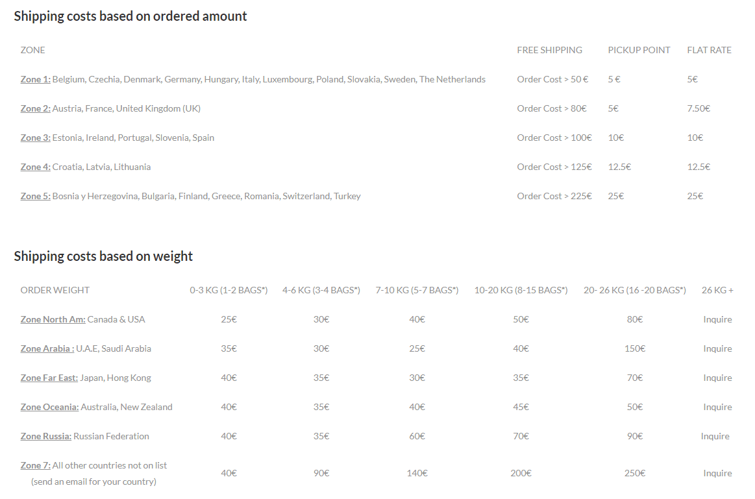Image resolution: width=755 pixels, height=499 pixels.
Task: Click the Zone 4 link
Action: point(35,167)
